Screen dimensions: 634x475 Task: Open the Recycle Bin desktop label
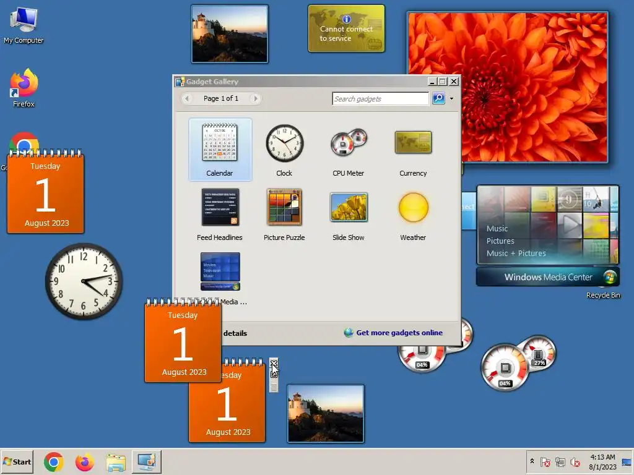[x=603, y=295]
